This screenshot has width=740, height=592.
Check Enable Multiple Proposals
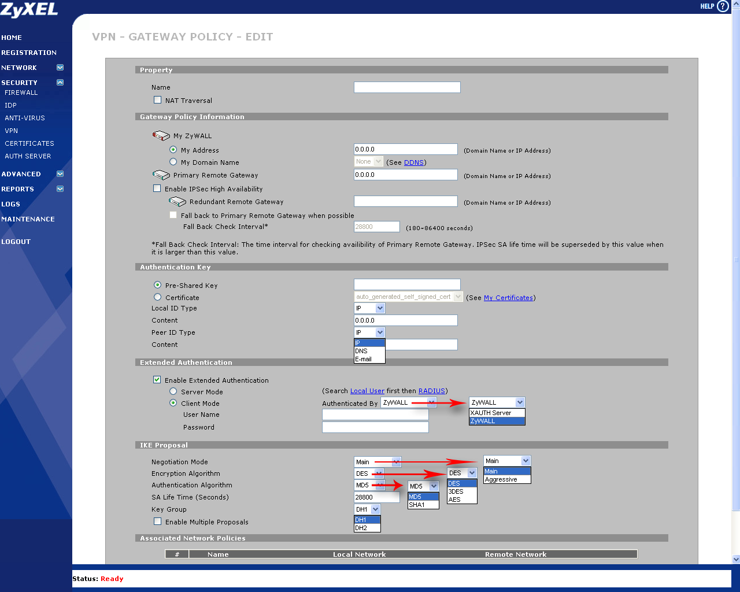(157, 521)
